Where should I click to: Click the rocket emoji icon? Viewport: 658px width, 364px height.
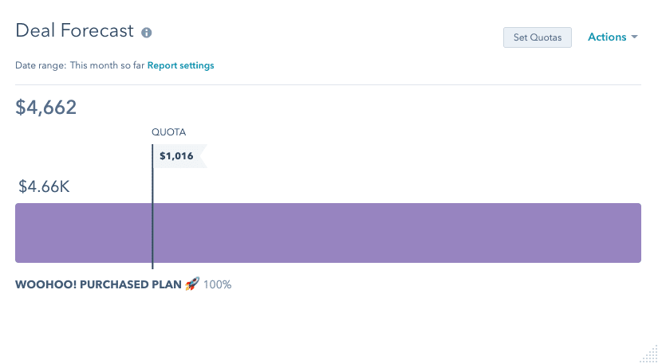(192, 284)
